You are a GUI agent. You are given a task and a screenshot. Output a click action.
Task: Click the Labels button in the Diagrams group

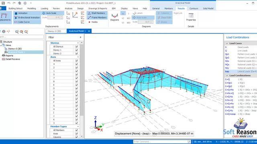(138, 13)
